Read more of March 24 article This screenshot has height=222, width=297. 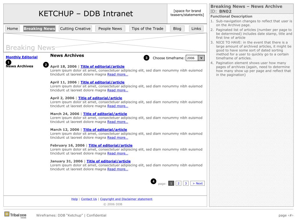118,122
